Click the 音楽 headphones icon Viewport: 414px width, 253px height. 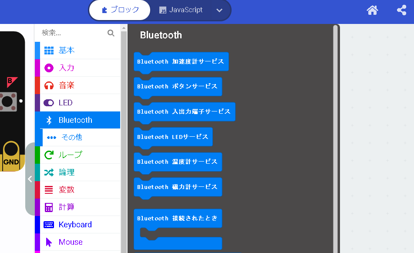tap(49, 85)
